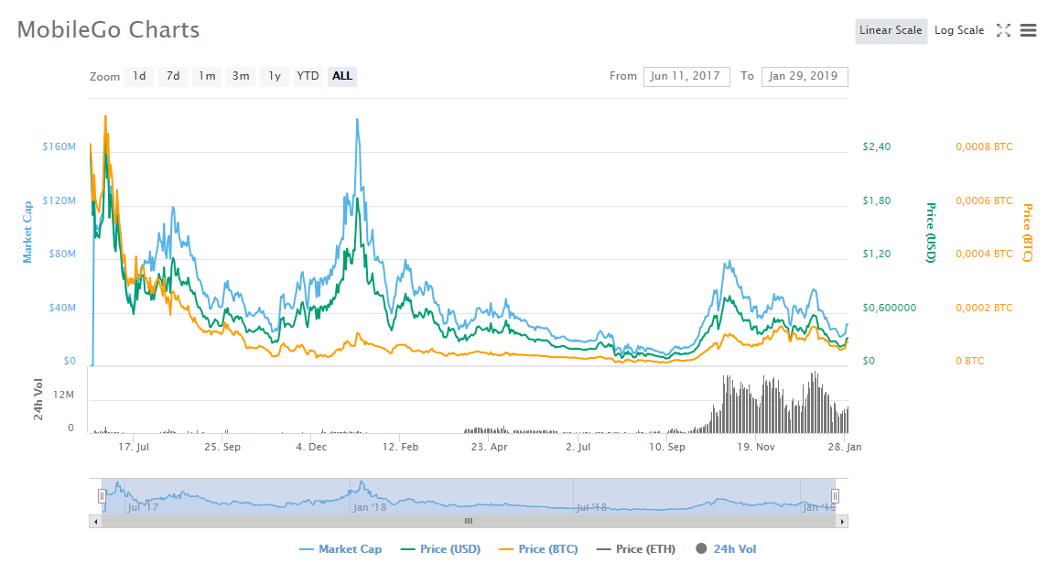Image resolution: width=1048 pixels, height=563 pixels.
Task: Click the 25. Sep date axis label
Action: (x=221, y=447)
